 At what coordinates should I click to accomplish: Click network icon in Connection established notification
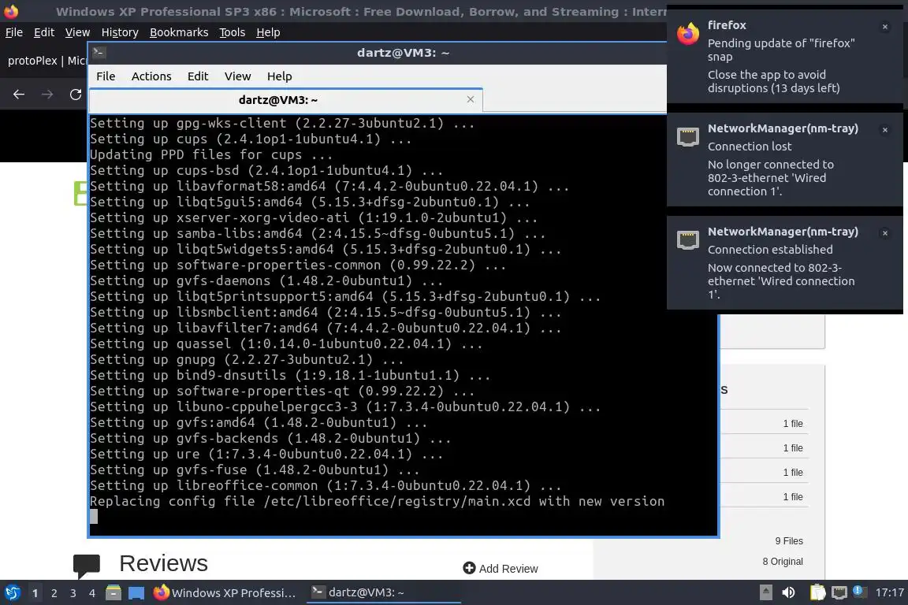click(688, 239)
